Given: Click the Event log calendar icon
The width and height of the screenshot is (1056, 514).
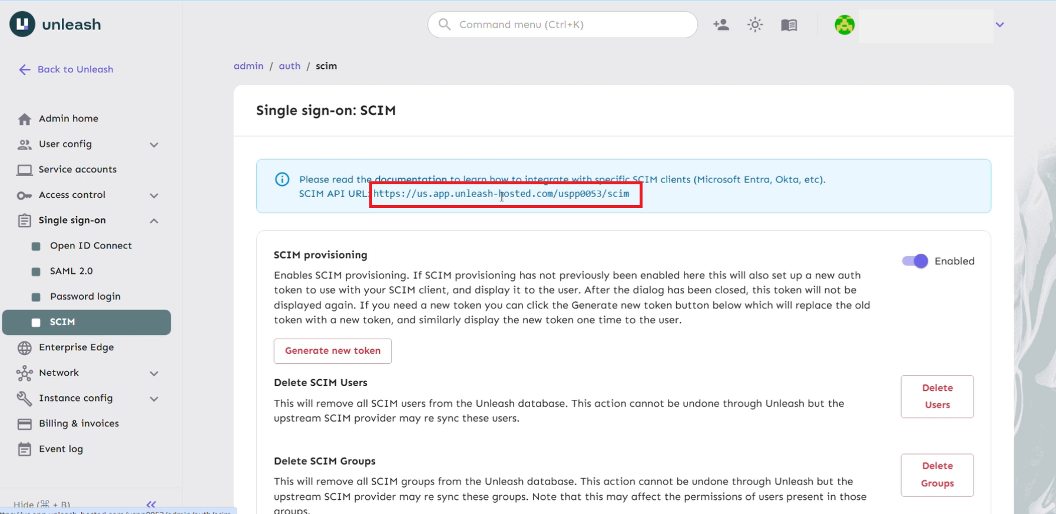Looking at the screenshot, I should pos(24,449).
